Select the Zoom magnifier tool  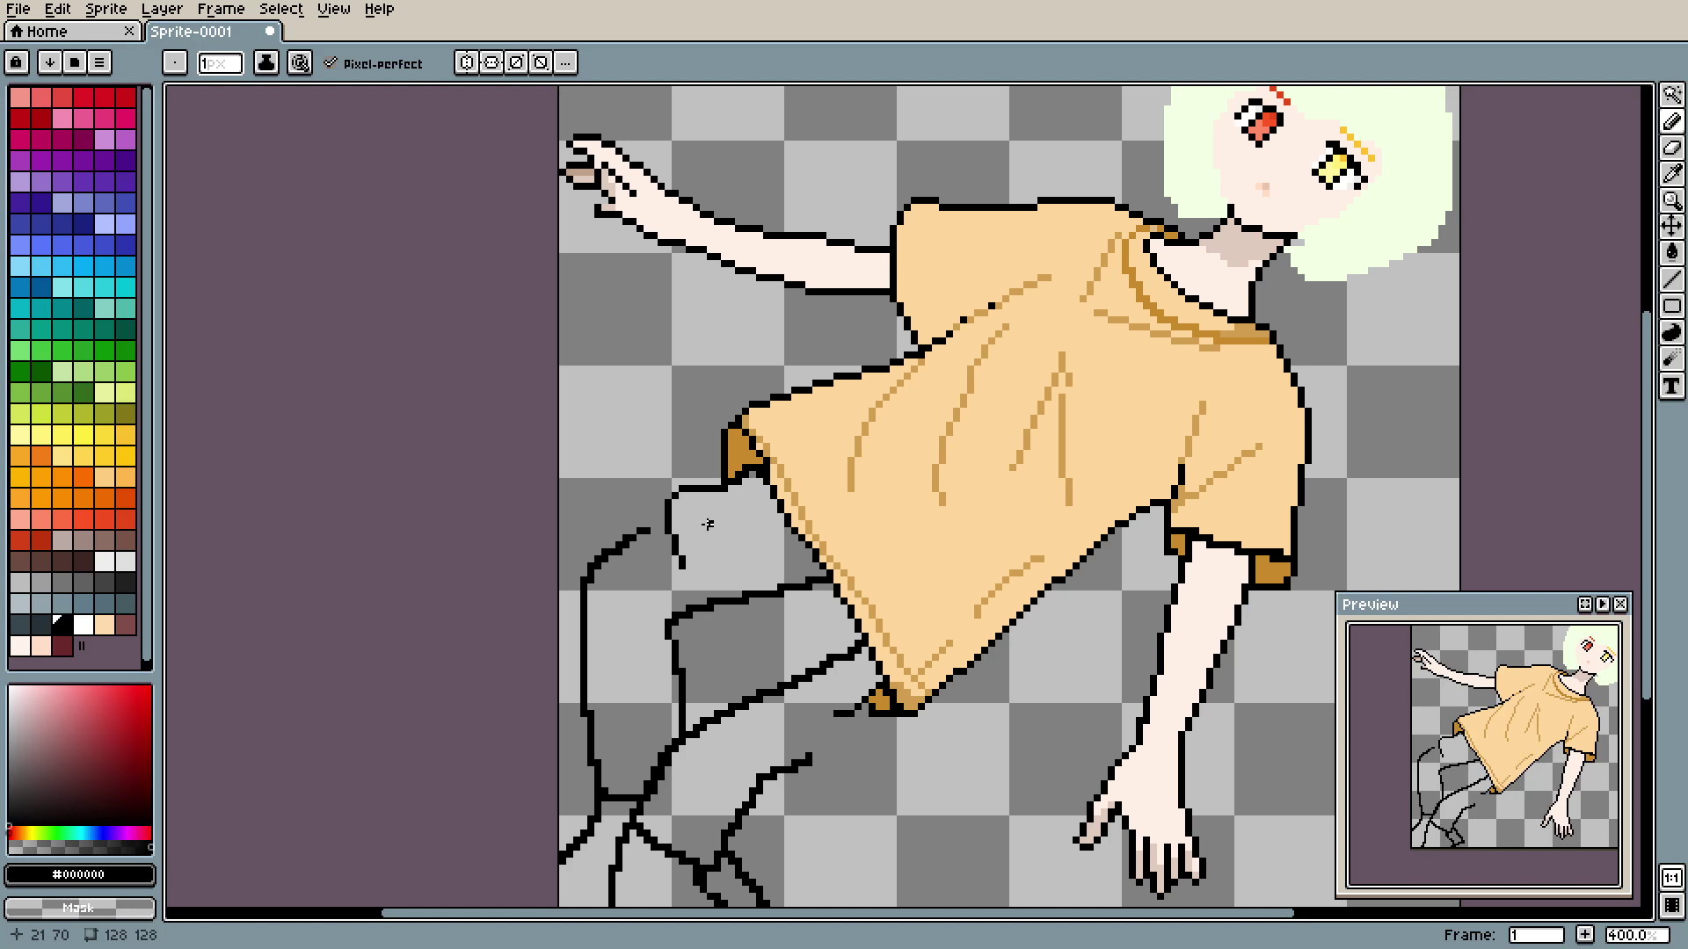(1671, 200)
